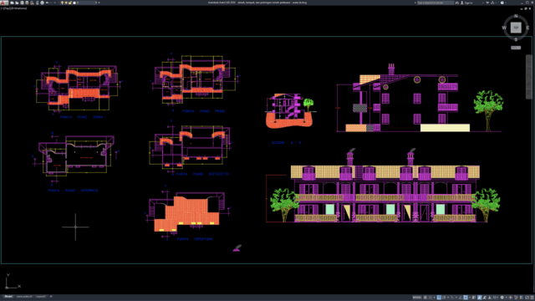Undo the last action
The height and width of the screenshot is (301, 535).
[47, 3]
